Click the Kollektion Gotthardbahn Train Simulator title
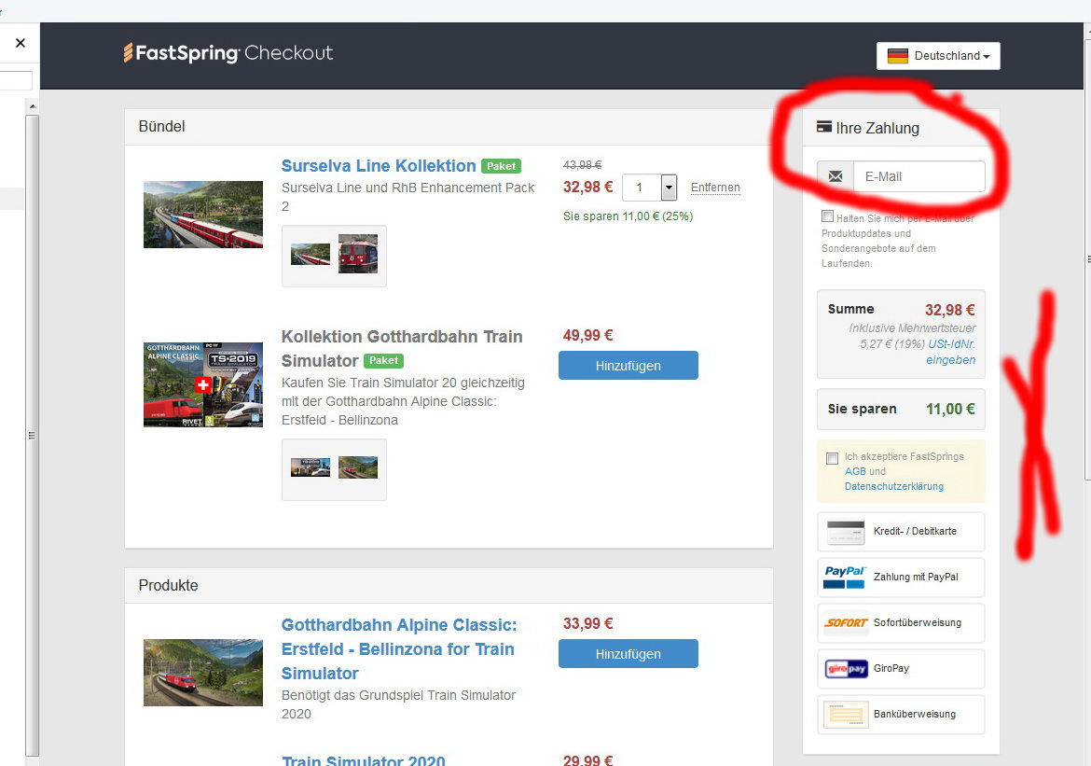Viewport: 1091px width, 766px height. [402, 348]
